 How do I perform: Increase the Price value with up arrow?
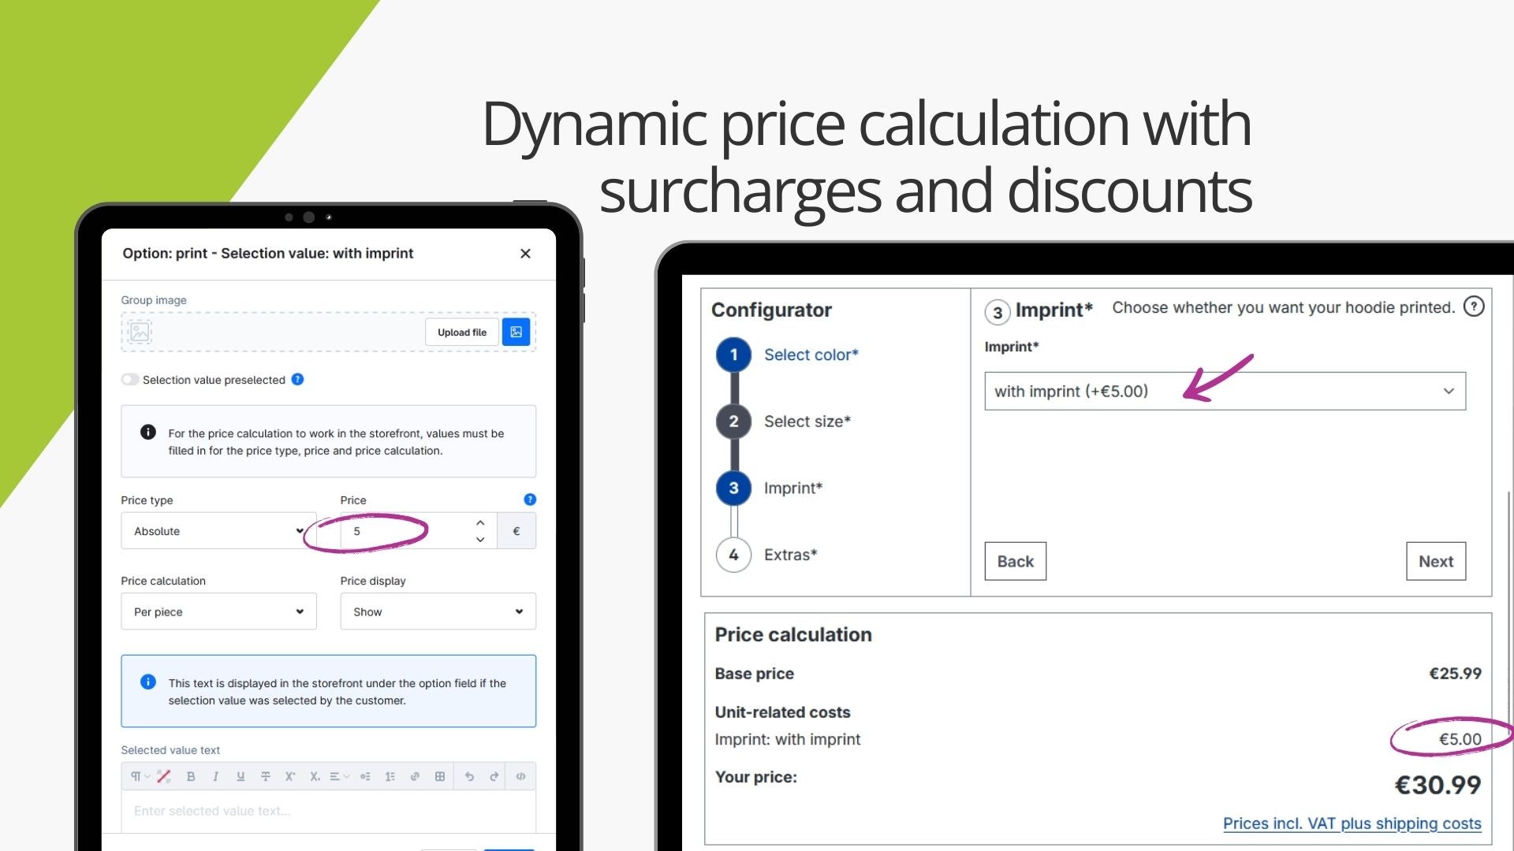[x=480, y=522]
